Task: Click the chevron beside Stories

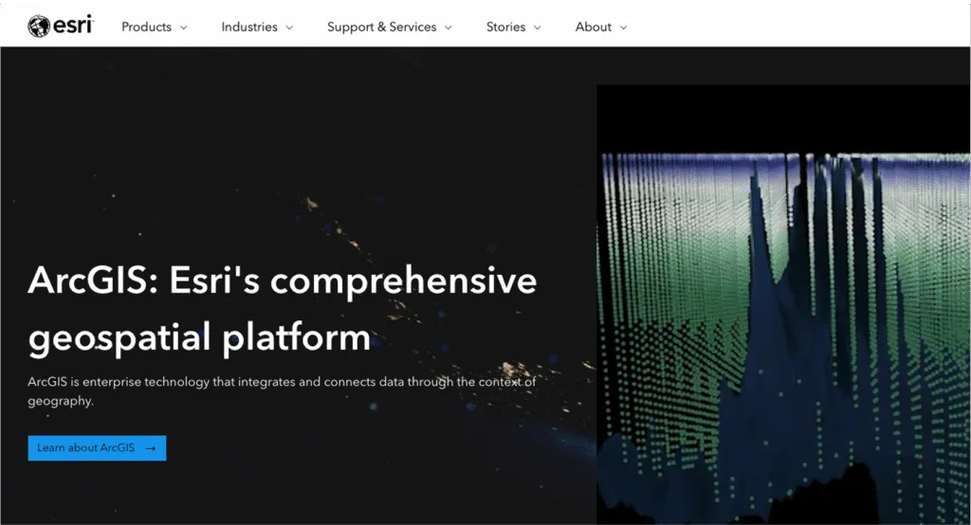Action: [x=538, y=27]
